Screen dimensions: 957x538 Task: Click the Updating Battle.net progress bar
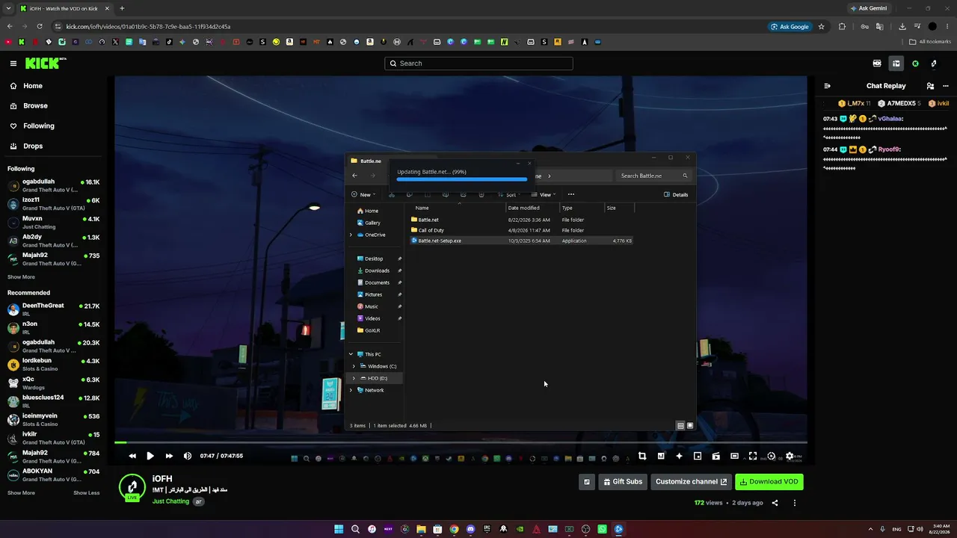pyautogui.click(x=462, y=179)
